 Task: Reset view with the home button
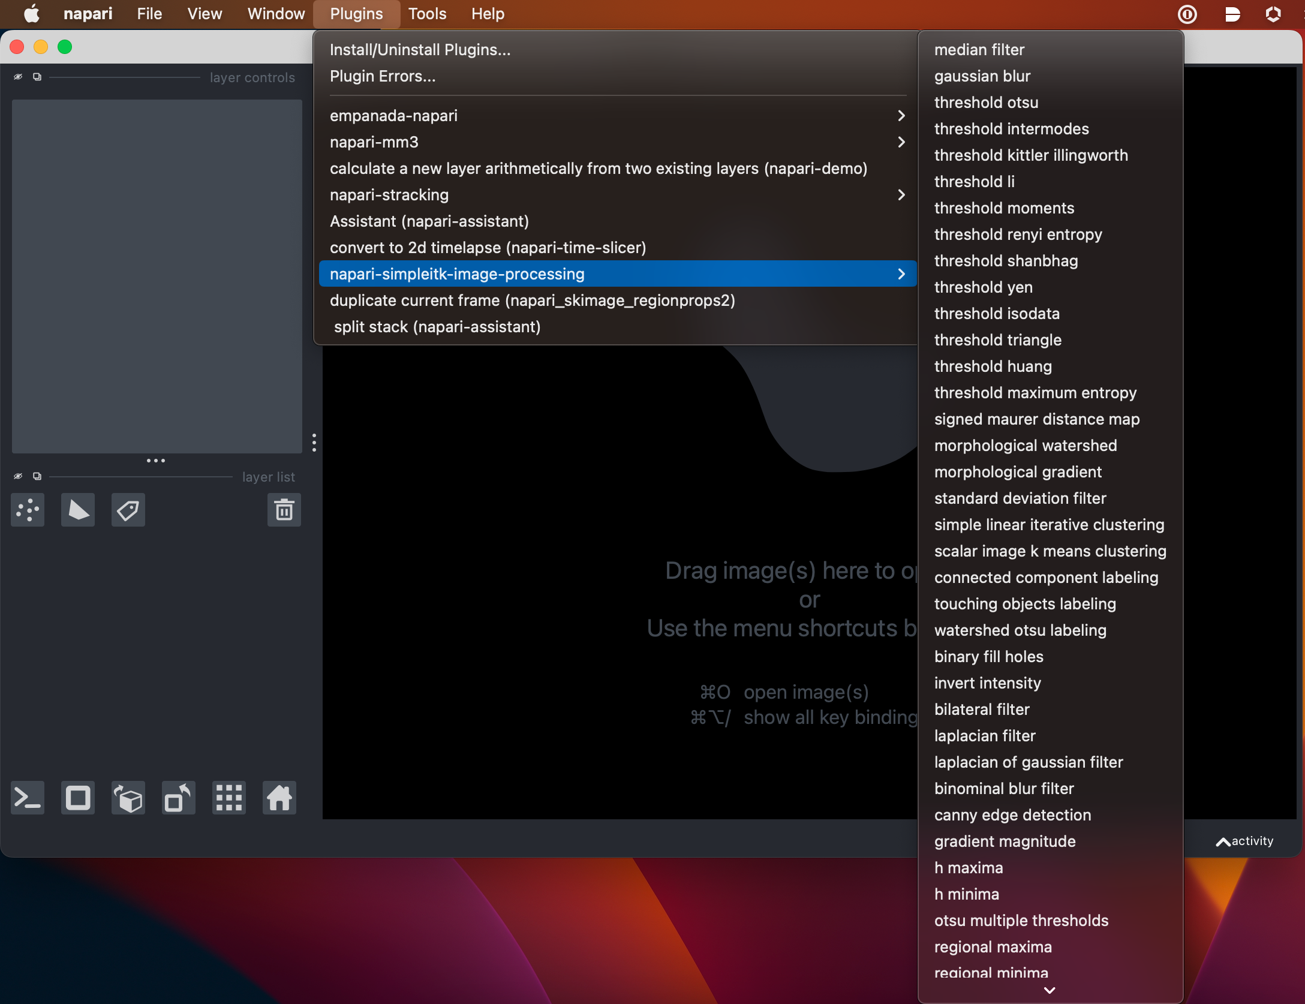(279, 798)
